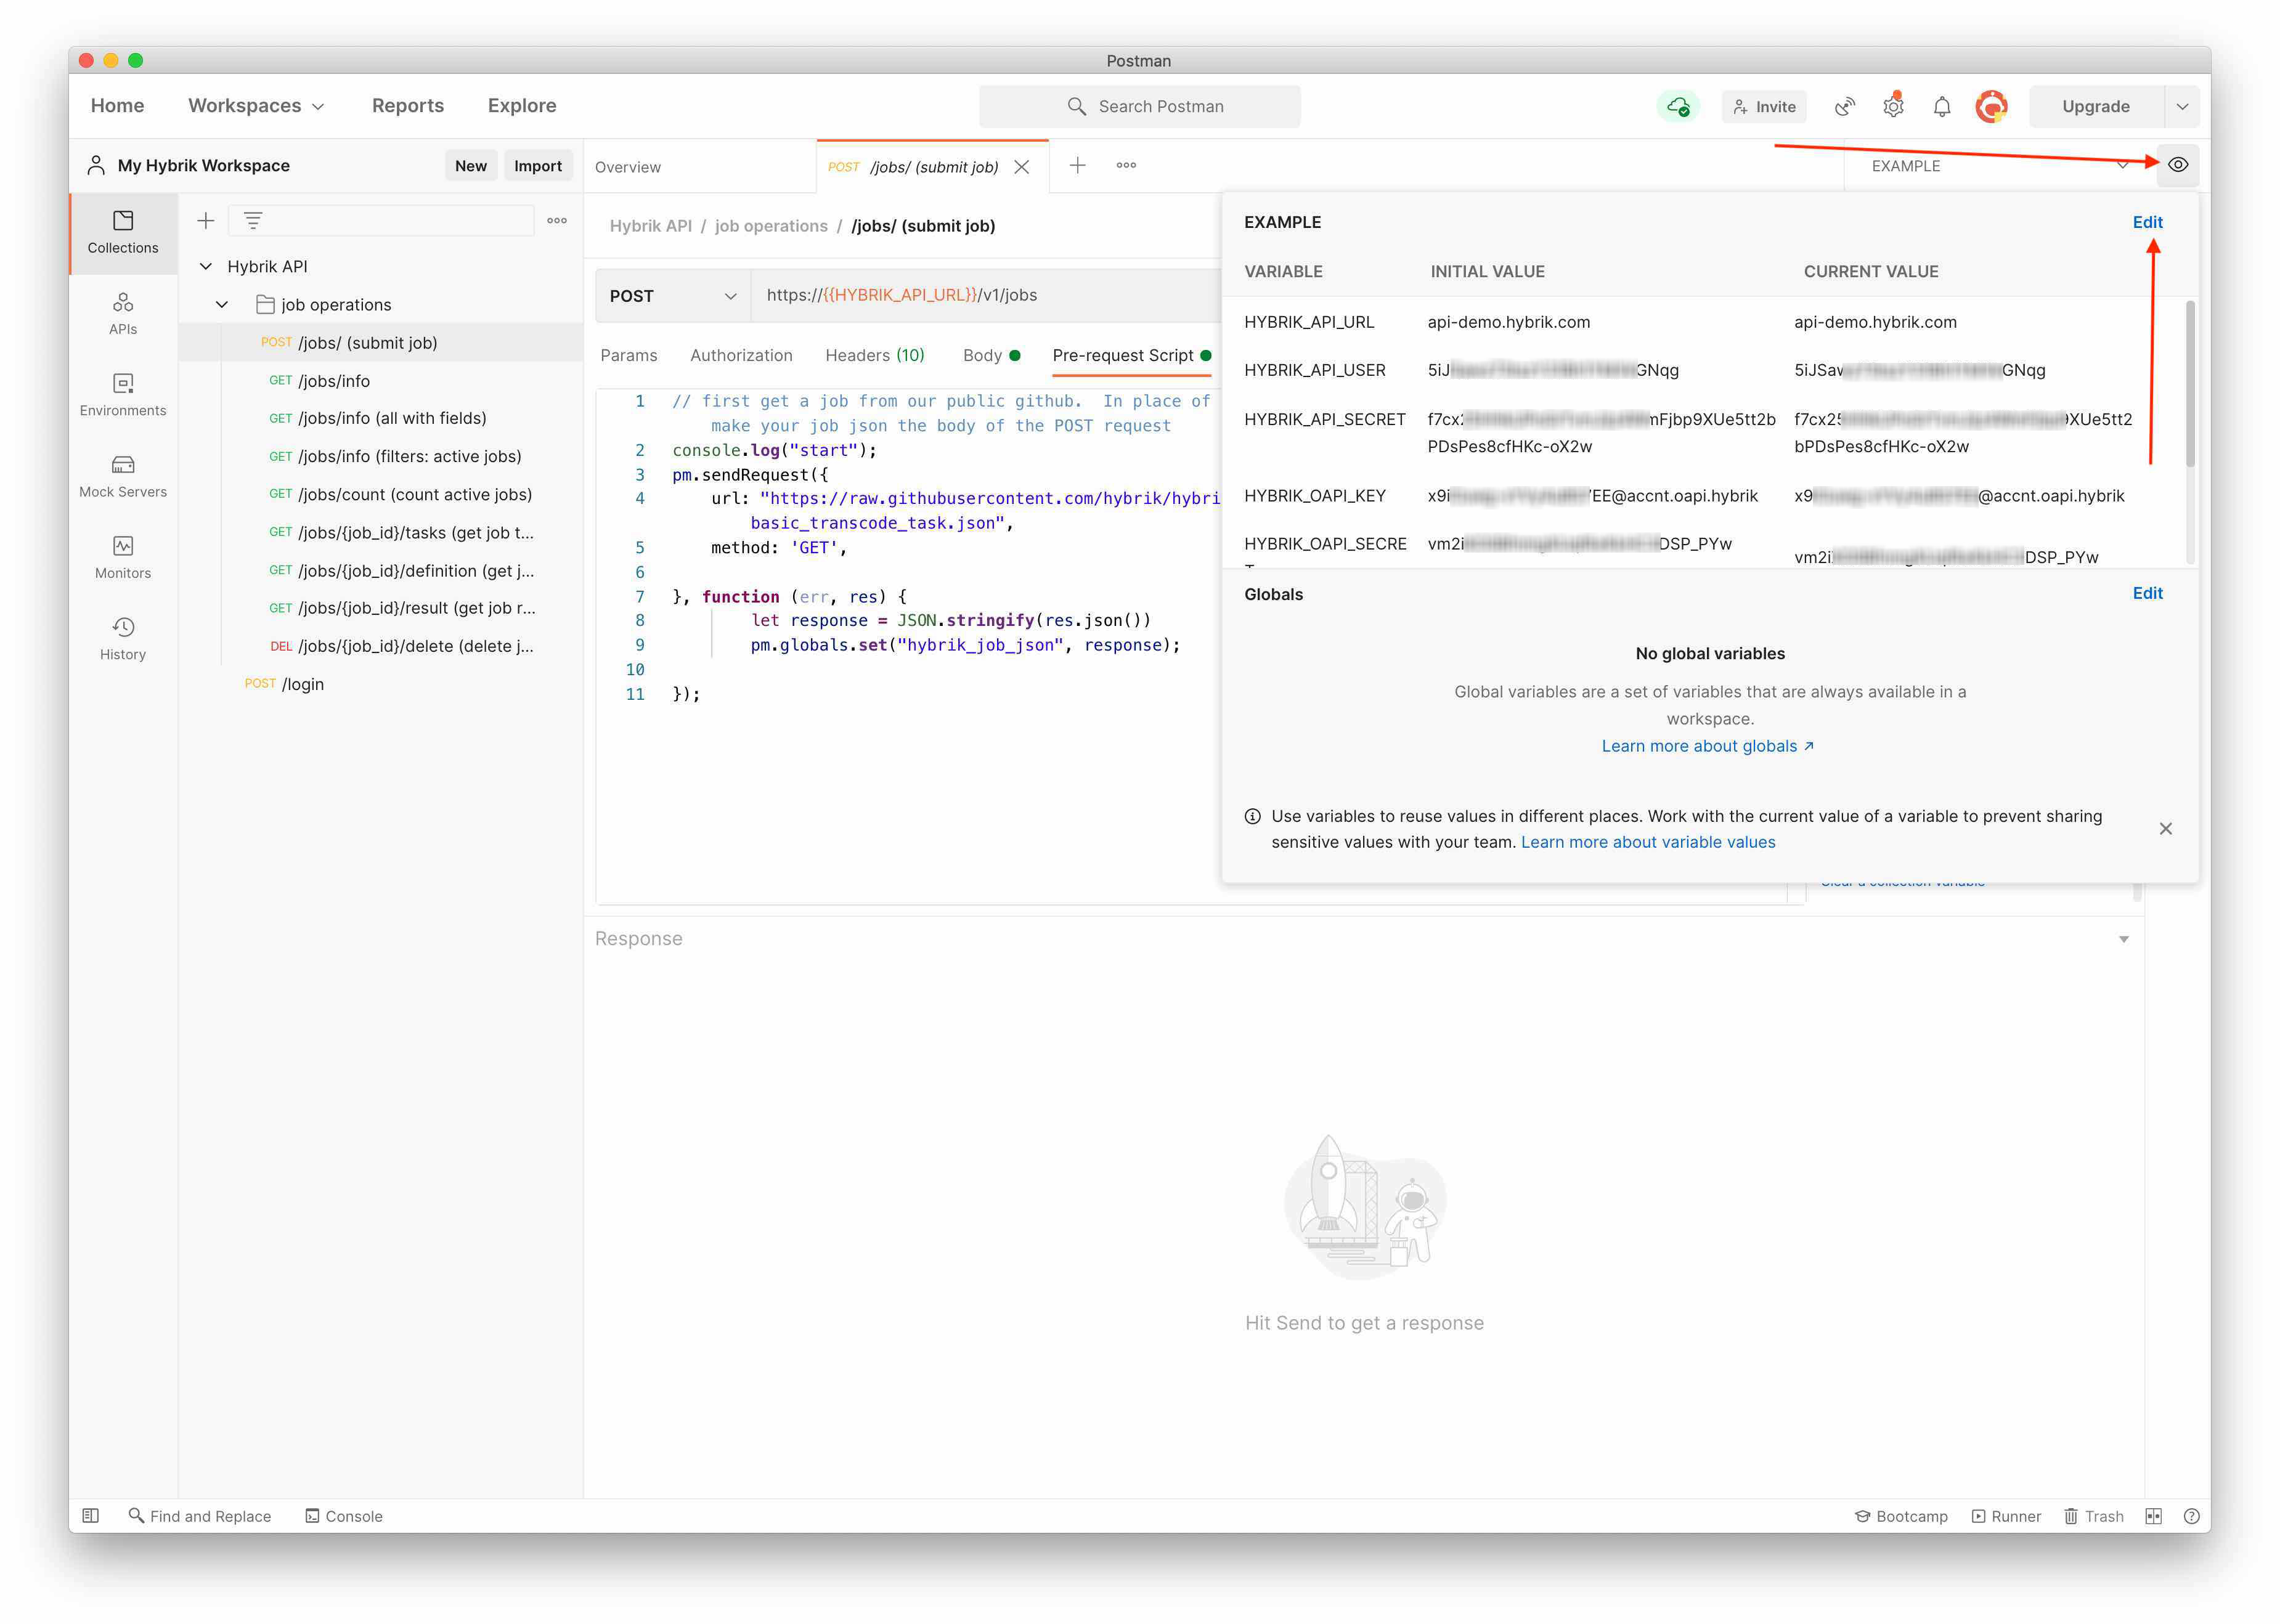Switch to the Headers (10) tab
This screenshot has width=2280, height=1624.
tap(875, 355)
